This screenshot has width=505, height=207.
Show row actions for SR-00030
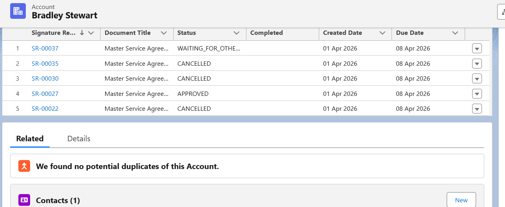click(x=477, y=79)
